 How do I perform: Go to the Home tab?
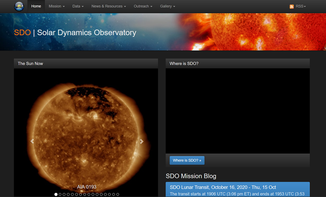coord(36,6)
